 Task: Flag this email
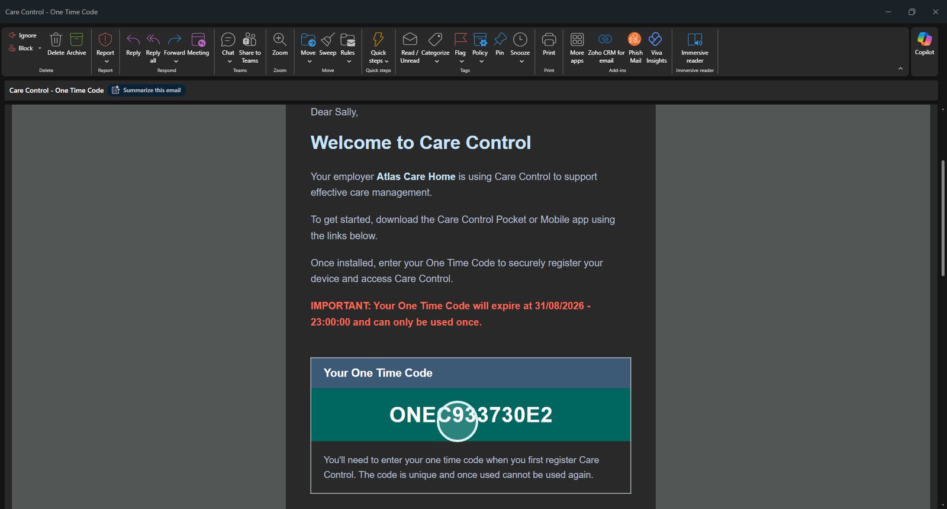(460, 40)
